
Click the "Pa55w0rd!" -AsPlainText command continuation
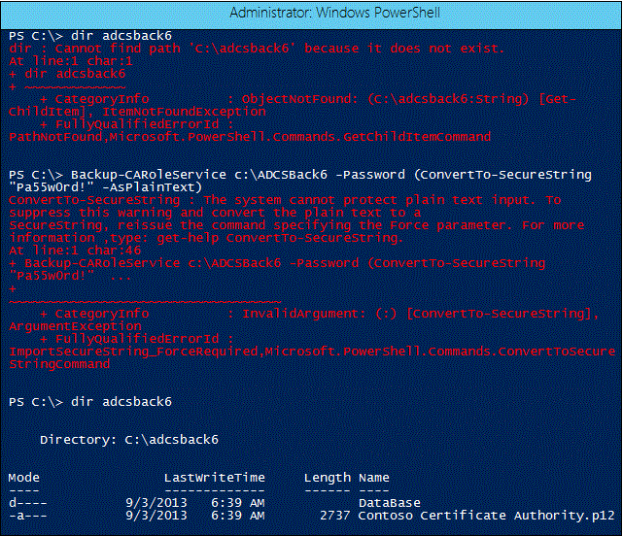pos(103,187)
